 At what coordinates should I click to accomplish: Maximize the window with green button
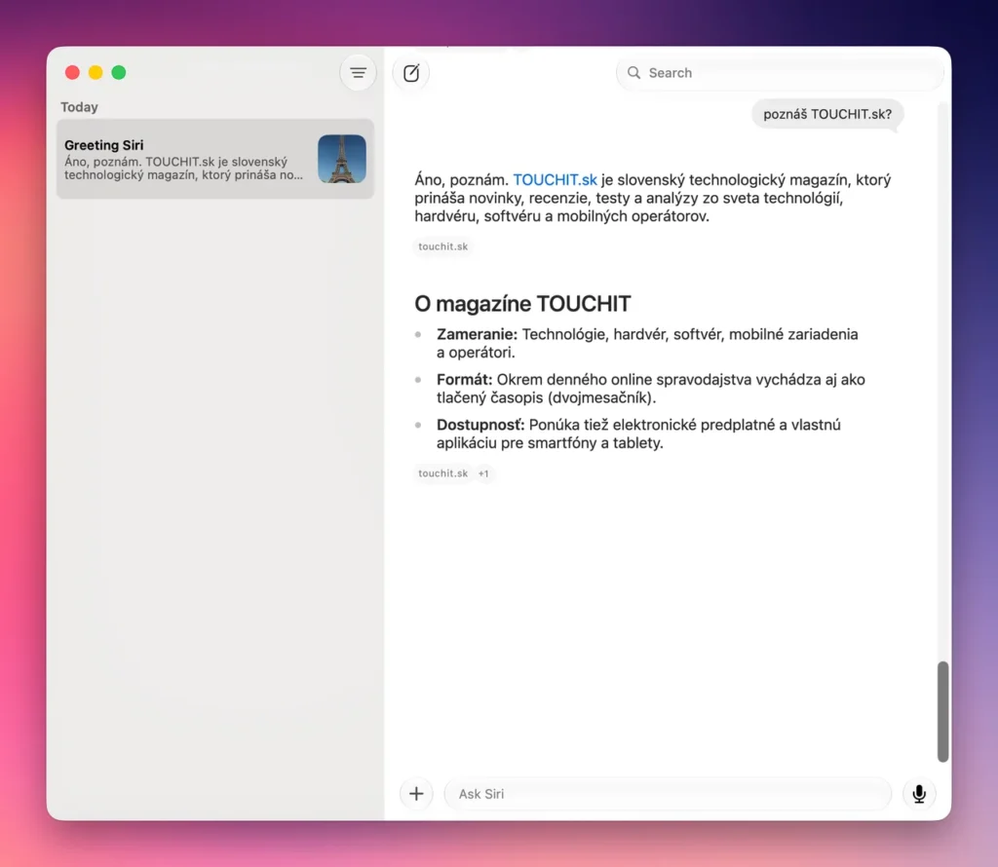(x=118, y=72)
